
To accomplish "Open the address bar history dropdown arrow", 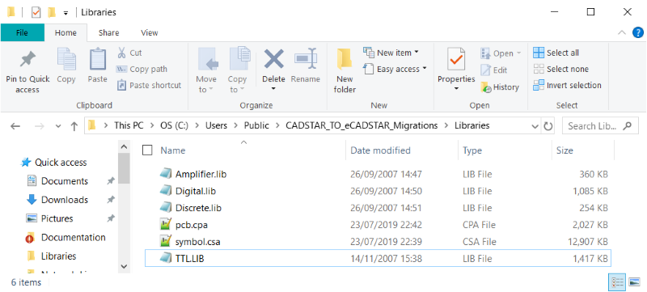I will pyautogui.click(x=535, y=126).
